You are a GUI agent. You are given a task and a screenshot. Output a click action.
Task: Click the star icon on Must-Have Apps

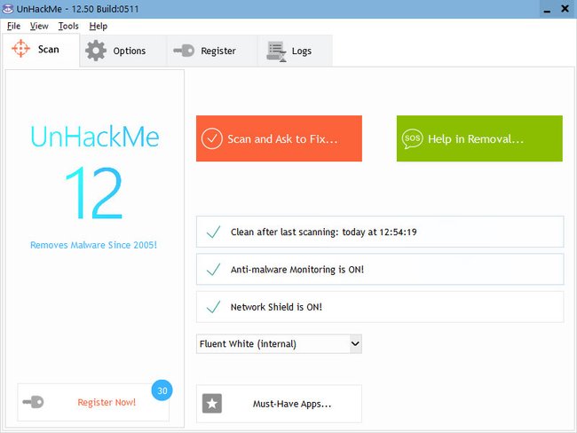[212, 404]
